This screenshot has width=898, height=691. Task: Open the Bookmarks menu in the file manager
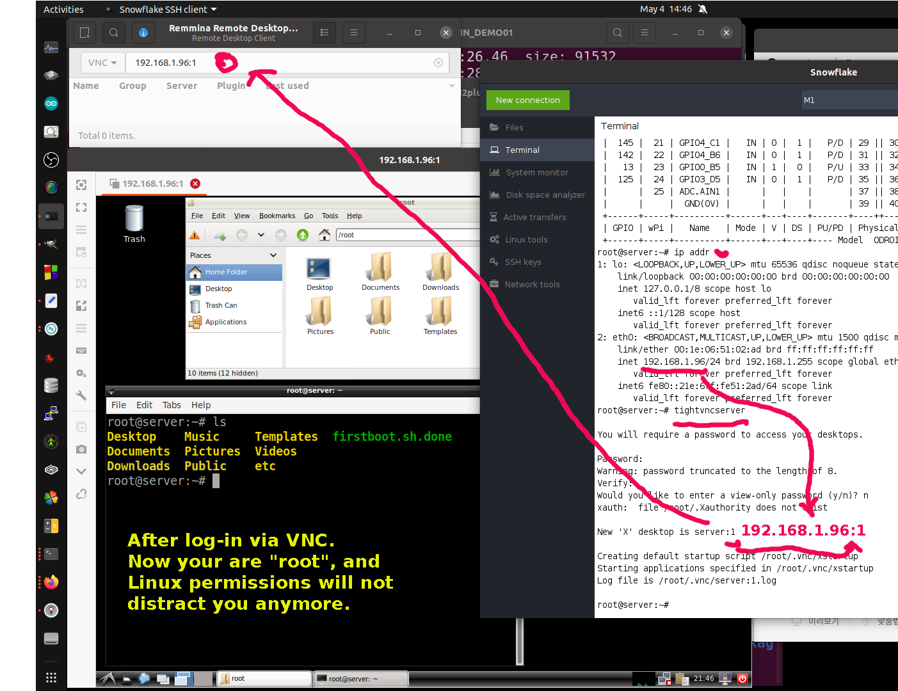pos(277,216)
